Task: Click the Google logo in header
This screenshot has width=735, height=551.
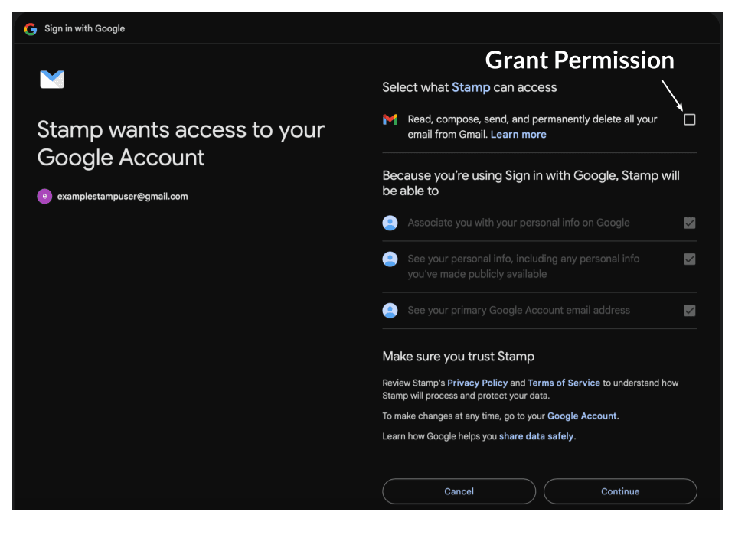Action: coord(31,29)
